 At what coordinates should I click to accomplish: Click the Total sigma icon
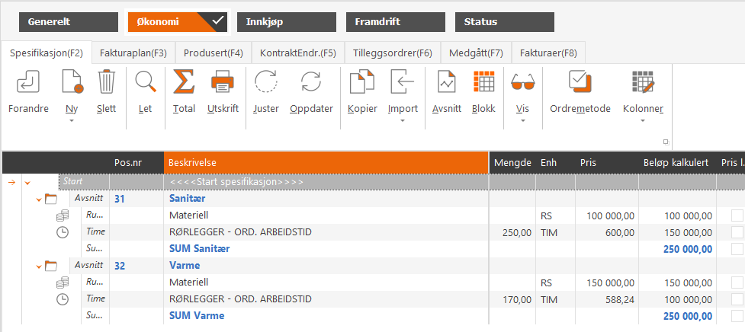[x=184, y=82]
